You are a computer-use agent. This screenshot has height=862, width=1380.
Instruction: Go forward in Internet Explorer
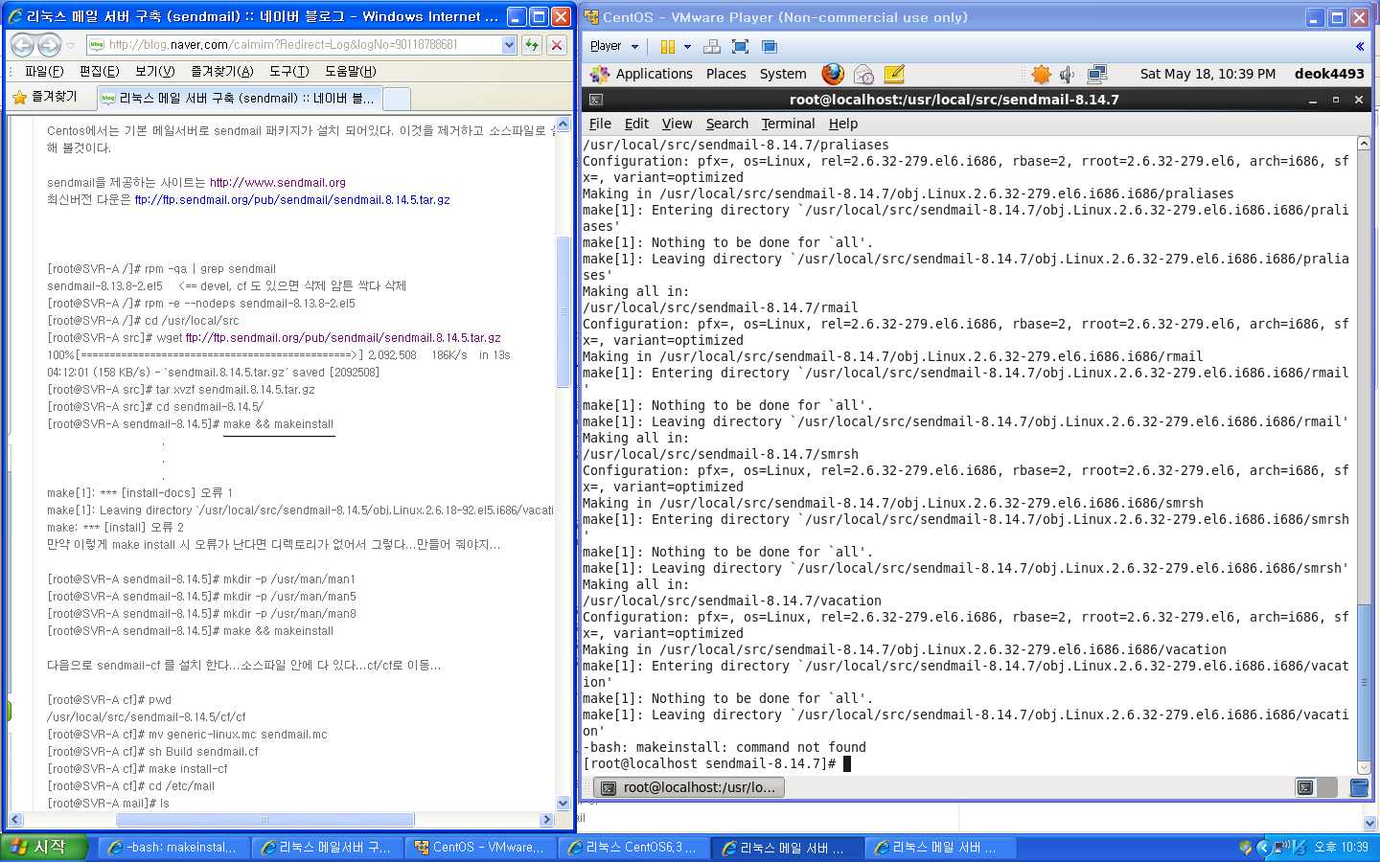click(49, 45)
